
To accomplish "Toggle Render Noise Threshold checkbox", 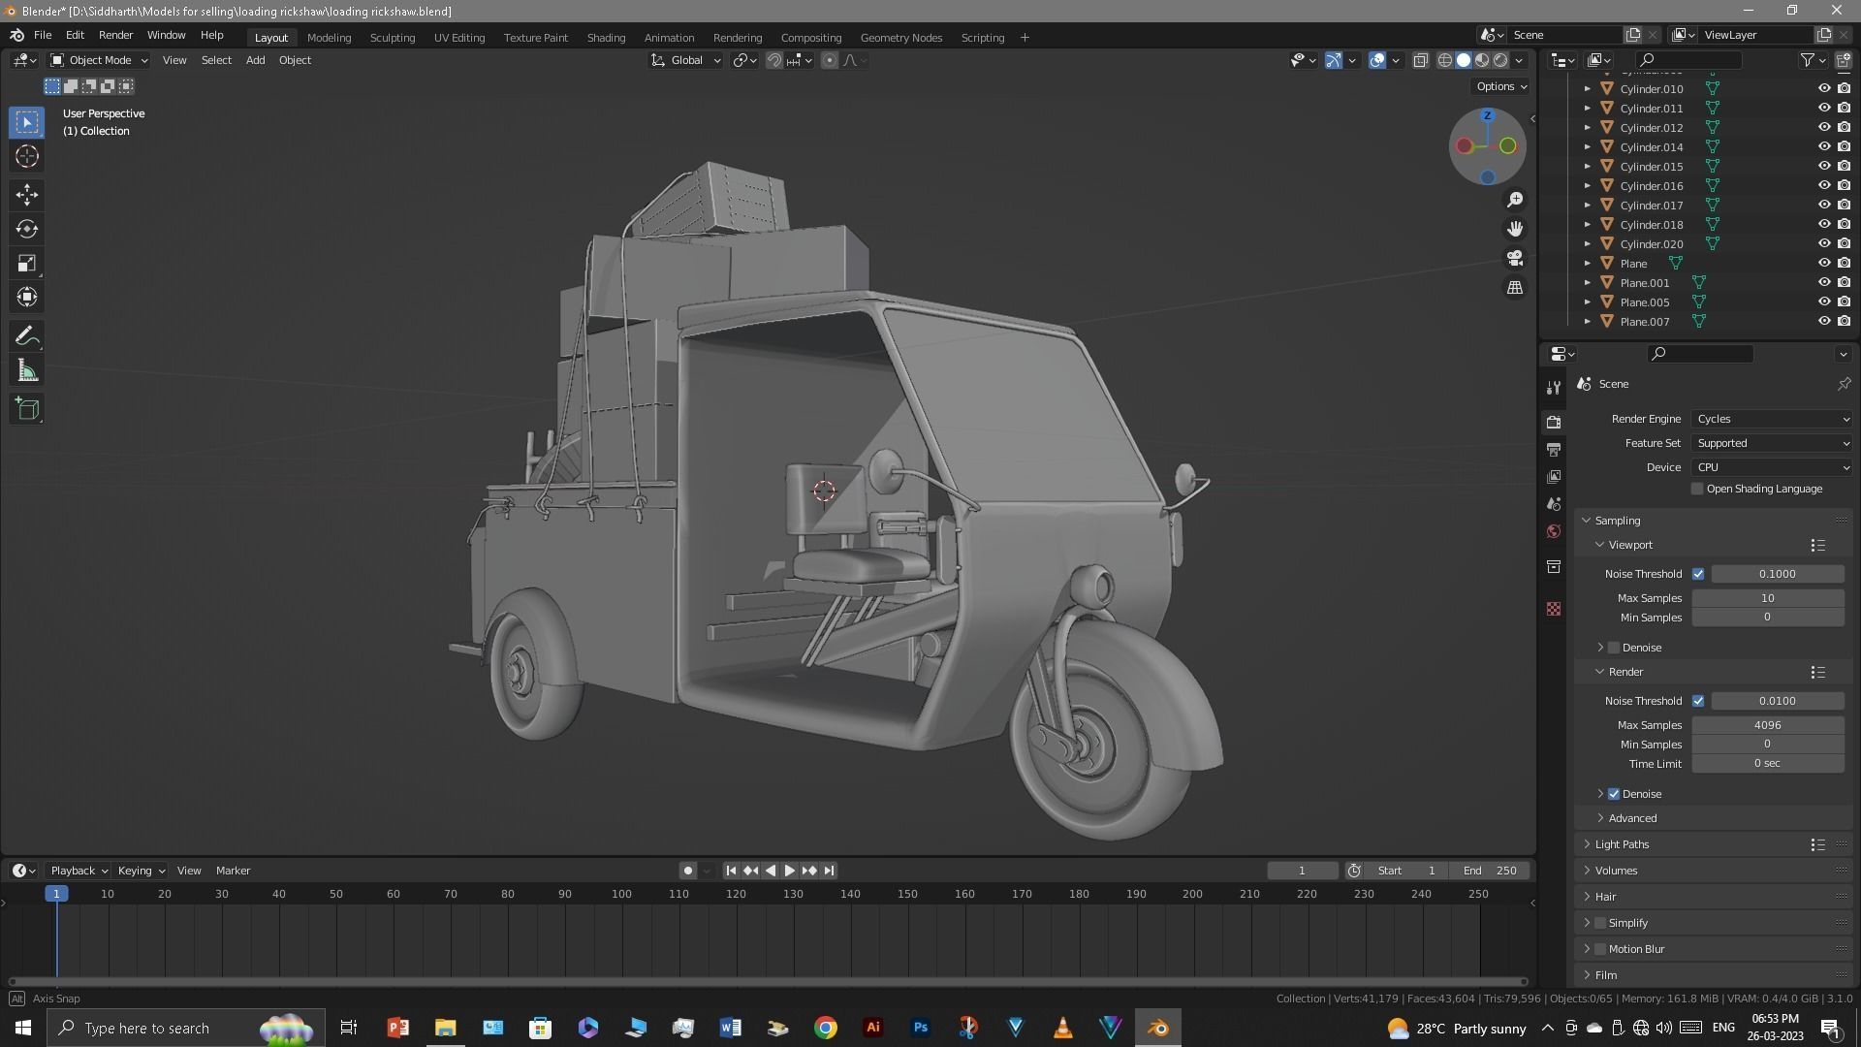I will click(x=1698, y=701).
